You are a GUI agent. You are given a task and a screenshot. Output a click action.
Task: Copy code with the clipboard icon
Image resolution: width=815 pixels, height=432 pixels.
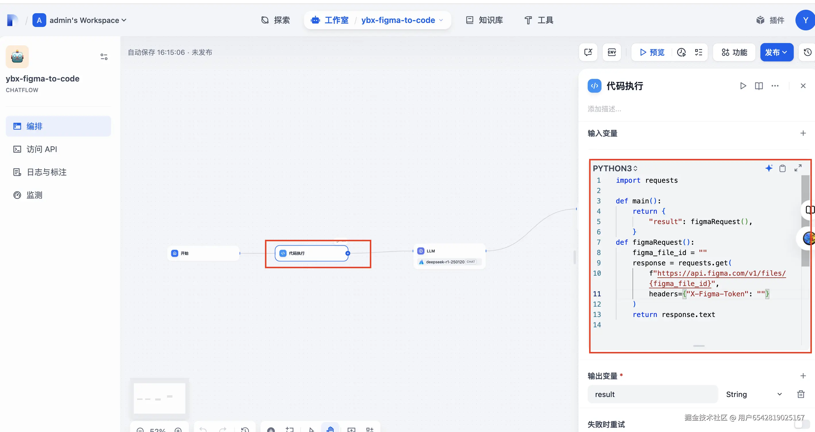tap(783, 168)
